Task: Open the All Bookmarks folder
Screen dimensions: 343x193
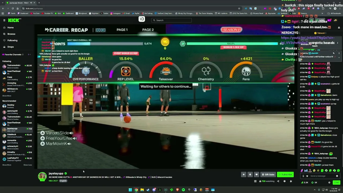Action: coord(334,13)
